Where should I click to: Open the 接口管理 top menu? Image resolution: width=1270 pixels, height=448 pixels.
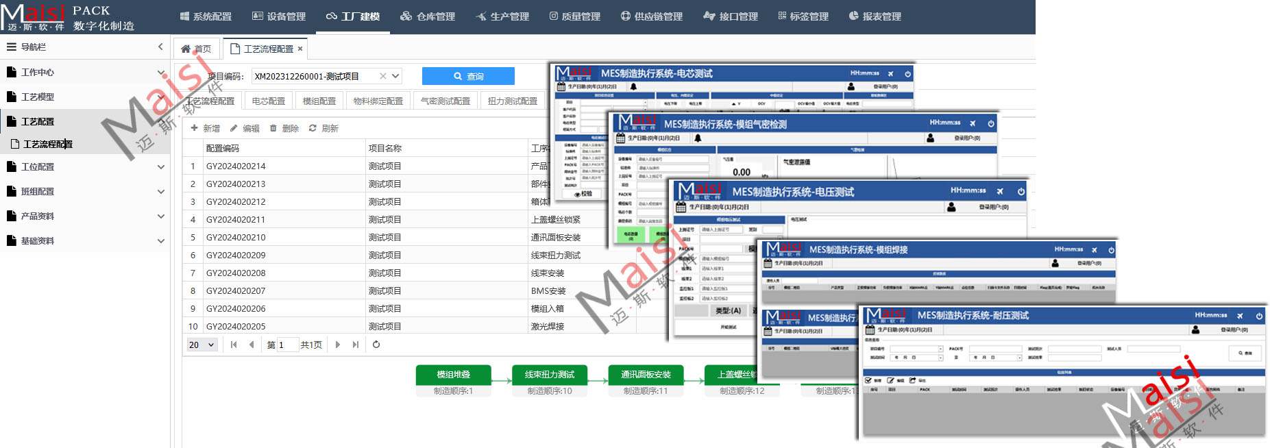point(731,16)
